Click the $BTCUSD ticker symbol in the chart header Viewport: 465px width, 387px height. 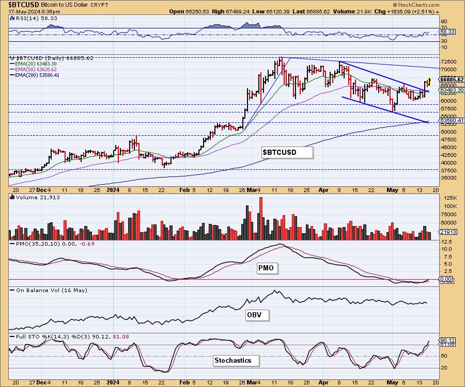(x=24, y=5)
